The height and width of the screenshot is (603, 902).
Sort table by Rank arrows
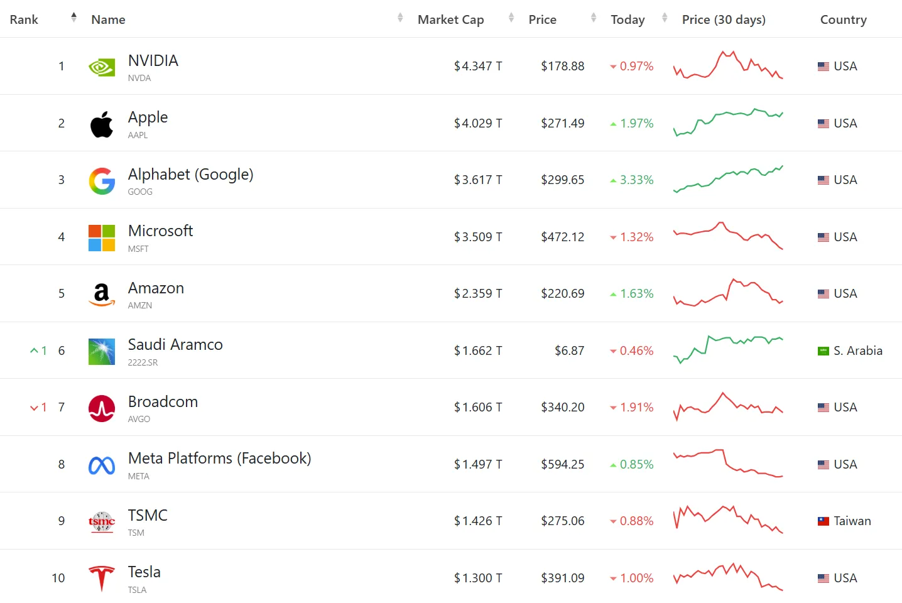pos(73,18)
